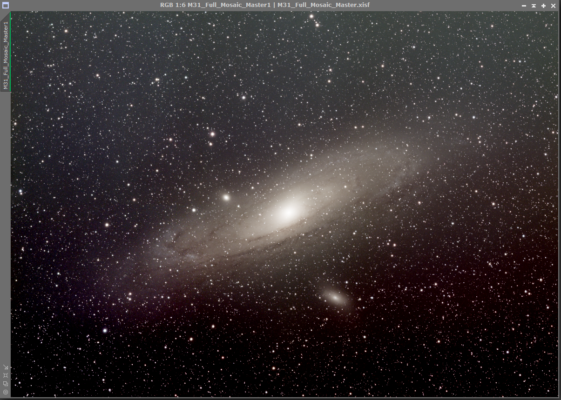This screenshot has height=400, width=561.
Task: Maximize the image window with the plus icon
Action: pos(543,6)
